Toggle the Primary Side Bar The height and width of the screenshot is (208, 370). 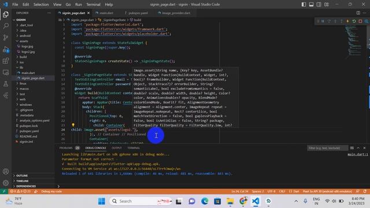click(304, 4)
